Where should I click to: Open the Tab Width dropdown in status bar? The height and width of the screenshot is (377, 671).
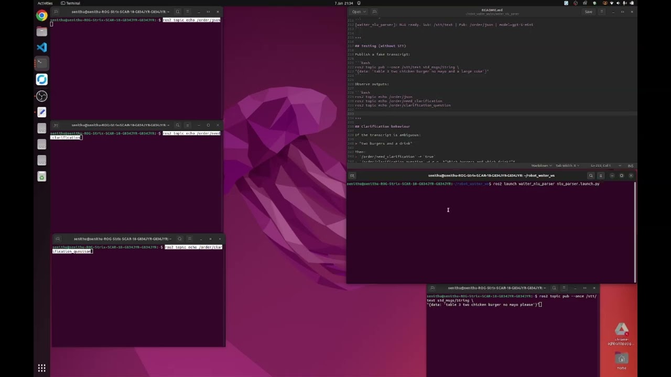coord(567,165)
